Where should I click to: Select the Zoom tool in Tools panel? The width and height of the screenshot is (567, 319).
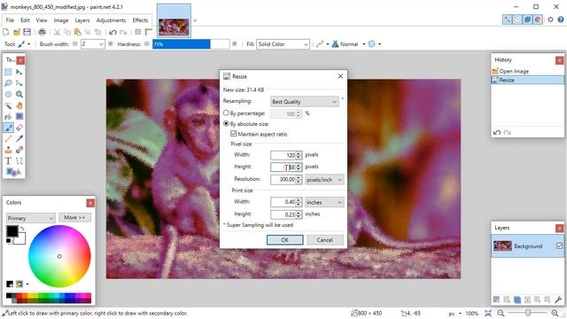coord(19,95)
